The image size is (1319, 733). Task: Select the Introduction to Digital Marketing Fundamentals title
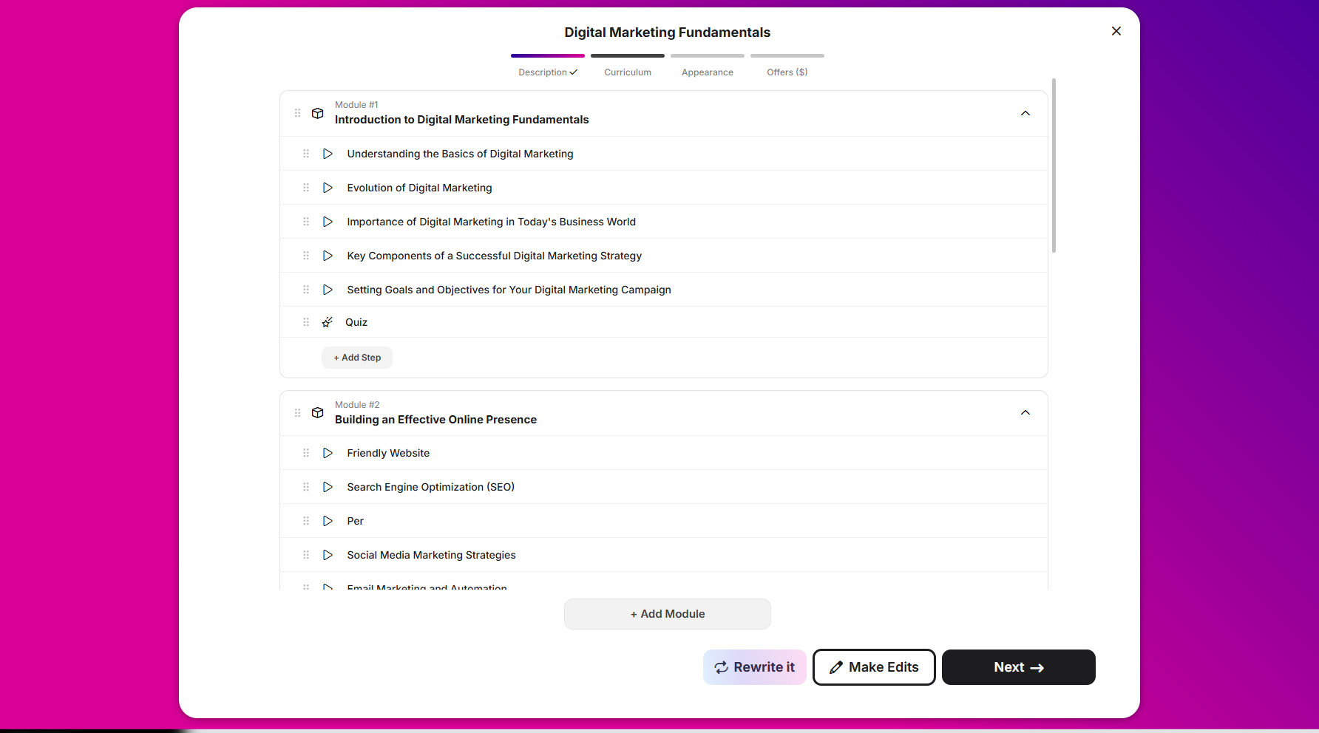coord(462,120)
